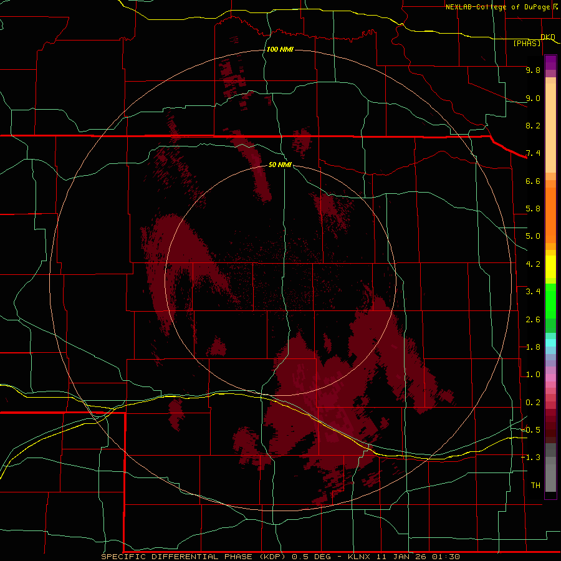Image resolution: width=561 pixels, height=561 pixels.
Task: Click the 5.0 value on color scale
Action: (533, 236)
